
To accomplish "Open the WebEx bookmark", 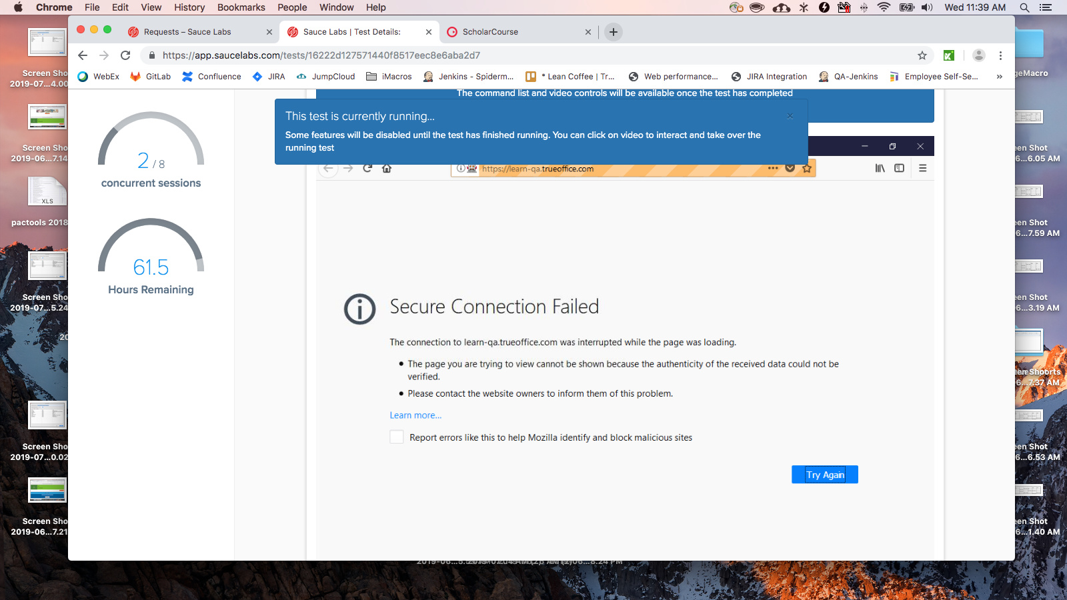I will (99, 77).
